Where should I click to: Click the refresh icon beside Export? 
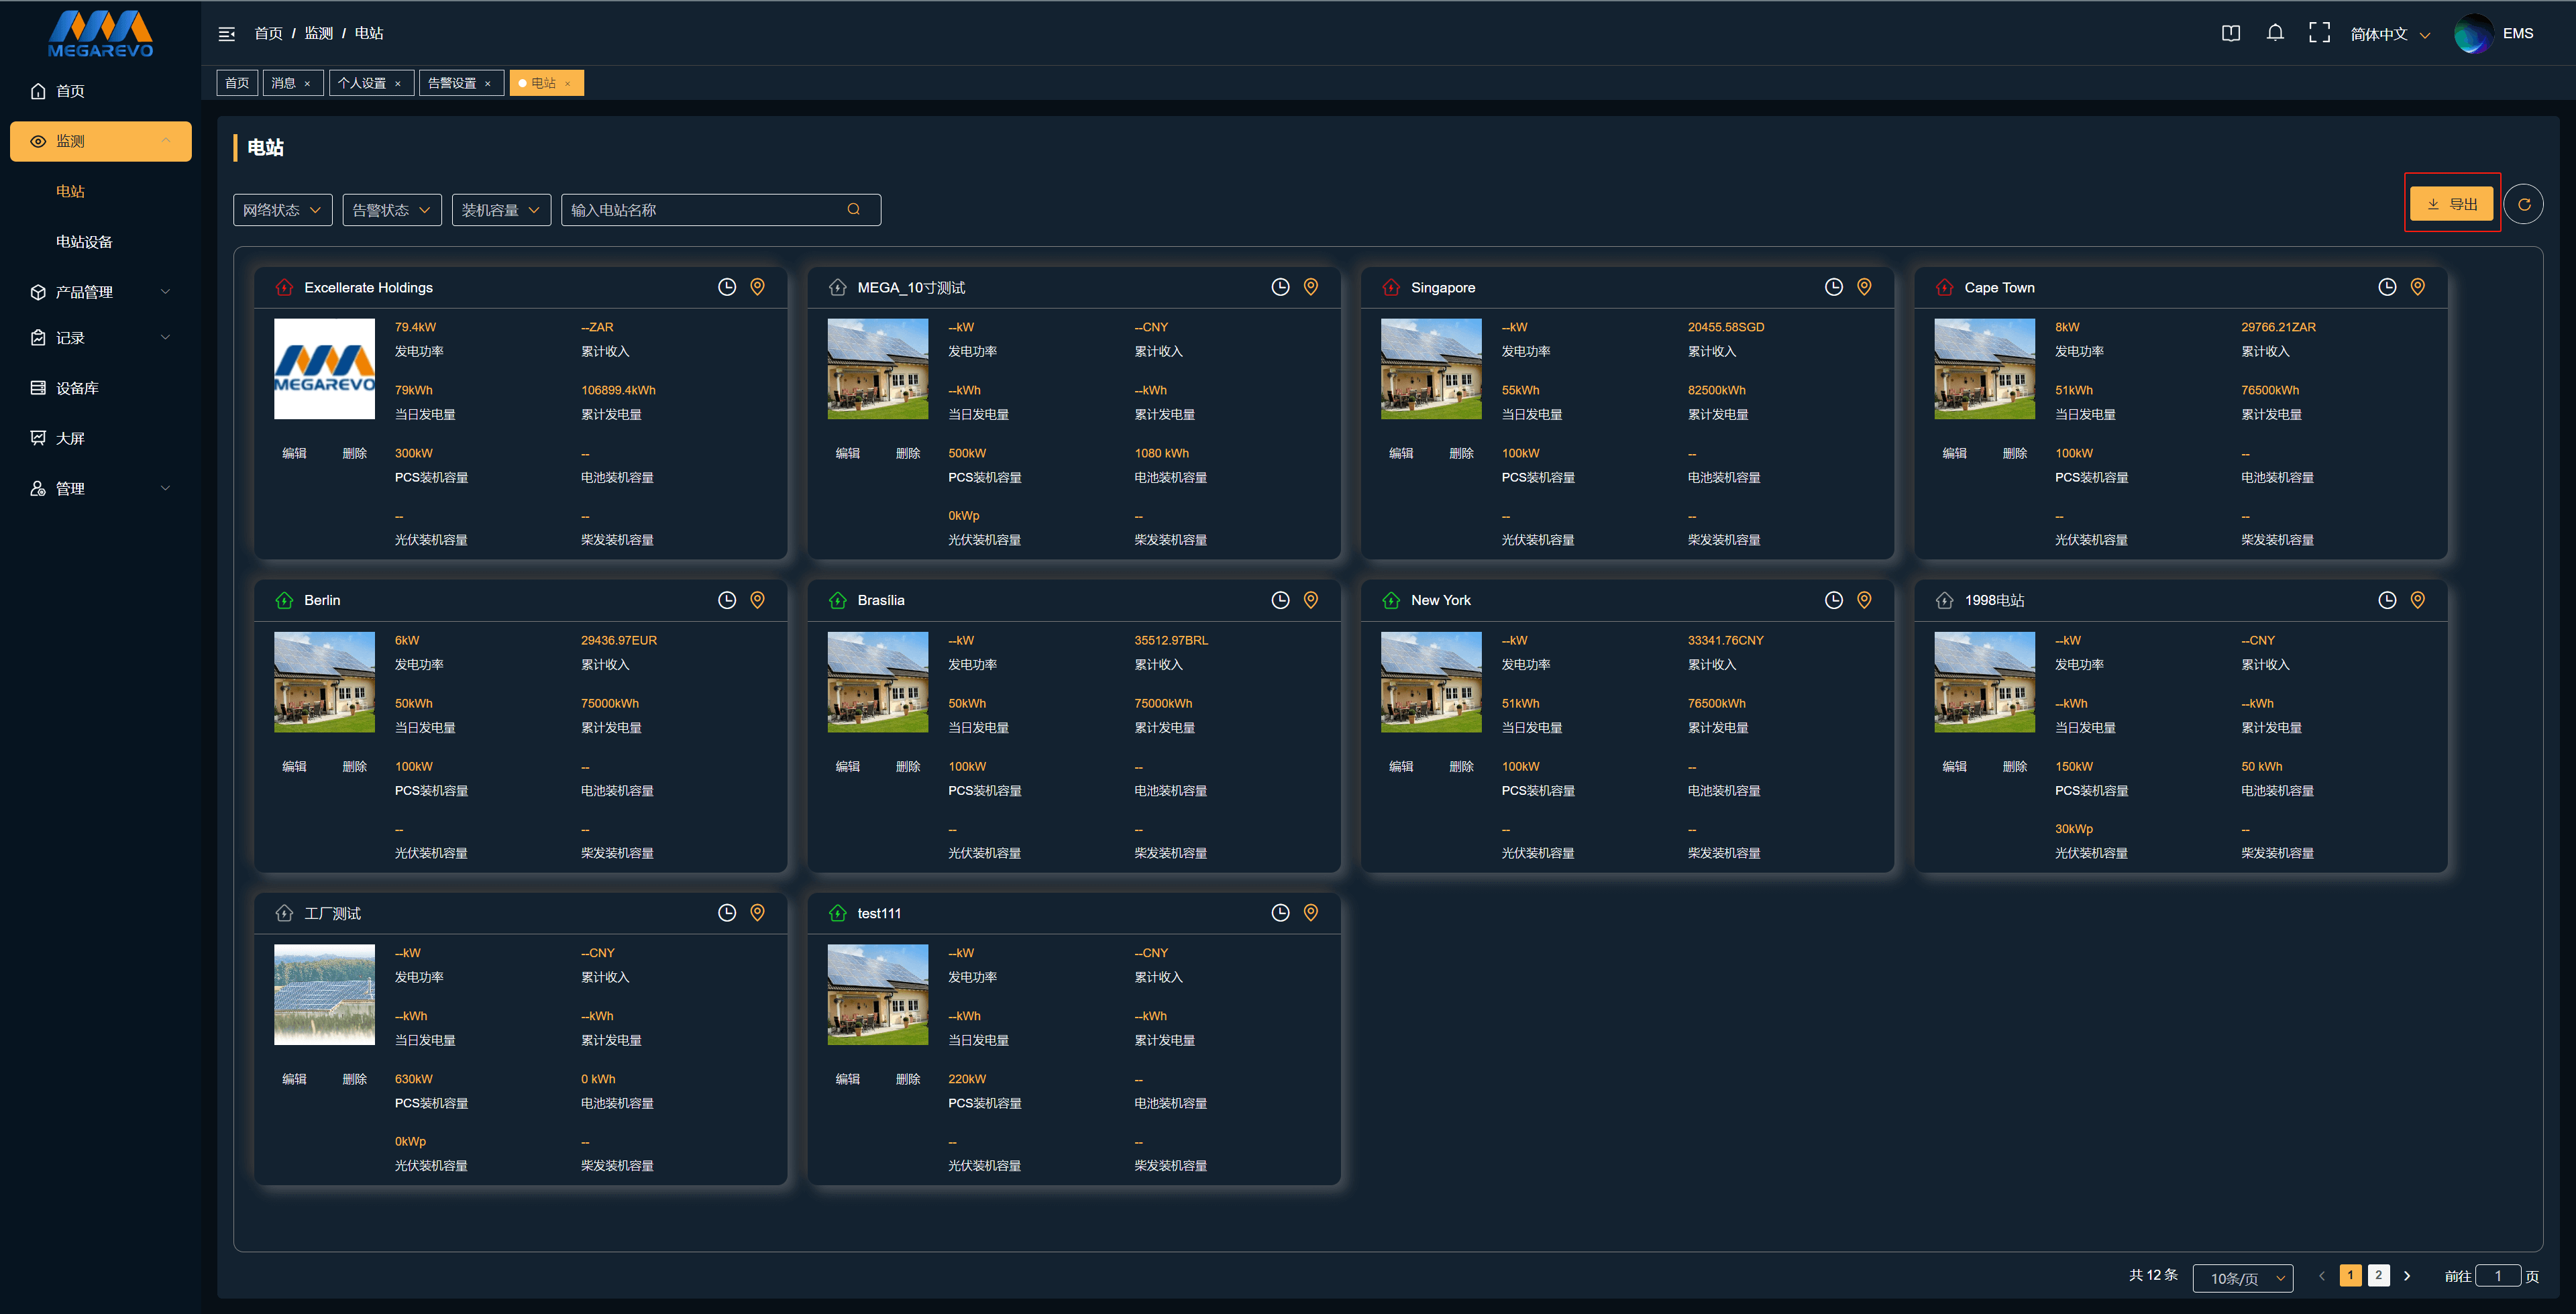coord(2524,204)
